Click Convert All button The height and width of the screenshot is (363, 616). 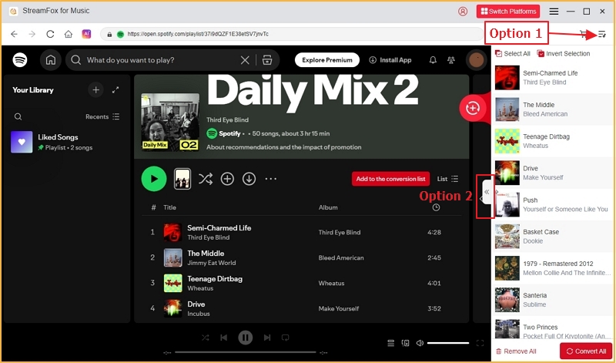pyautogui.click(x=586, y=351)
